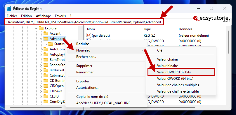236x115 pixels.
Task: Expand the CD Burnin tree node
Action: pos(41,81)
